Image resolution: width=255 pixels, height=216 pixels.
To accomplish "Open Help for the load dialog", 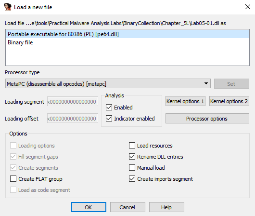I will point(166,207).
